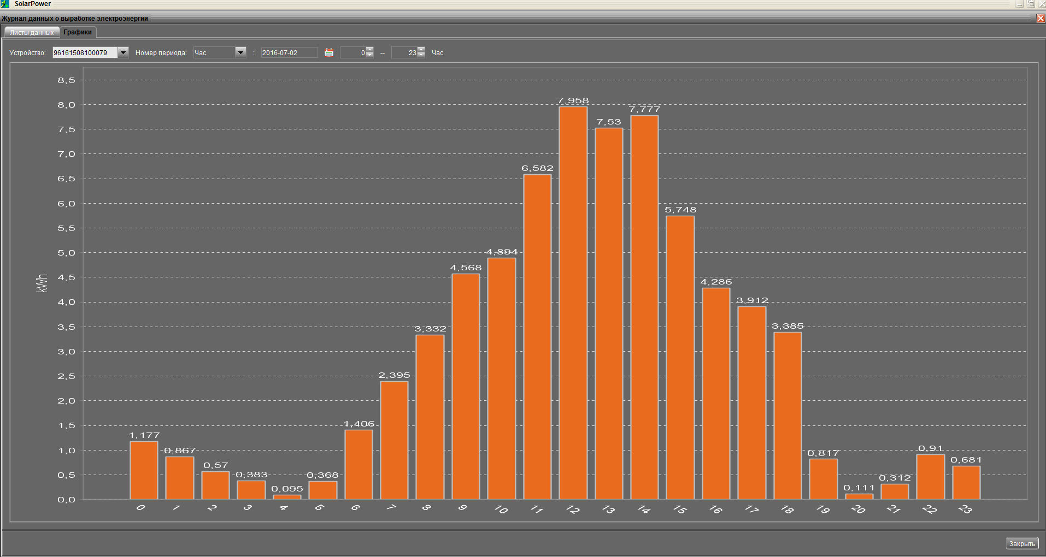Click the value label 0,111 above hour 20
1046x557 pixels.
click(x=859, y=488)
